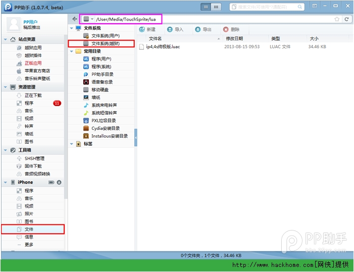Open the Cydia安装目录 folder
The width and height of the screenshot is (354, 272).
coord(105,128)
